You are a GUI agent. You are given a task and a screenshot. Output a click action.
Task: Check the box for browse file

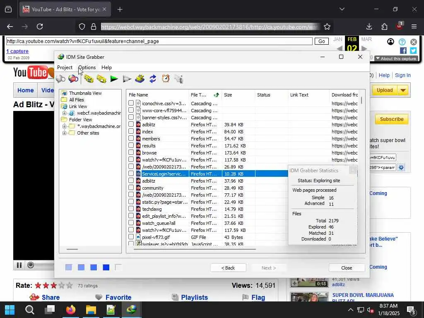coord(131,152)
